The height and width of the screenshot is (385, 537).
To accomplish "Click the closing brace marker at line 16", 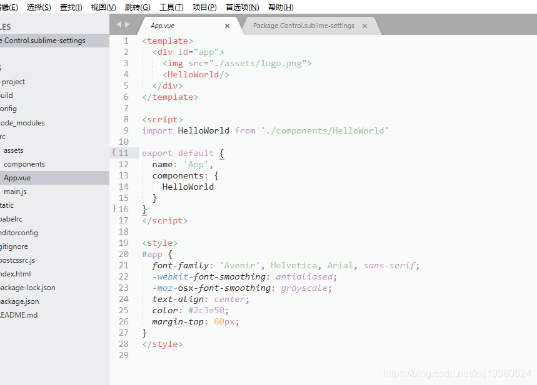I will [x=114, y=208].
